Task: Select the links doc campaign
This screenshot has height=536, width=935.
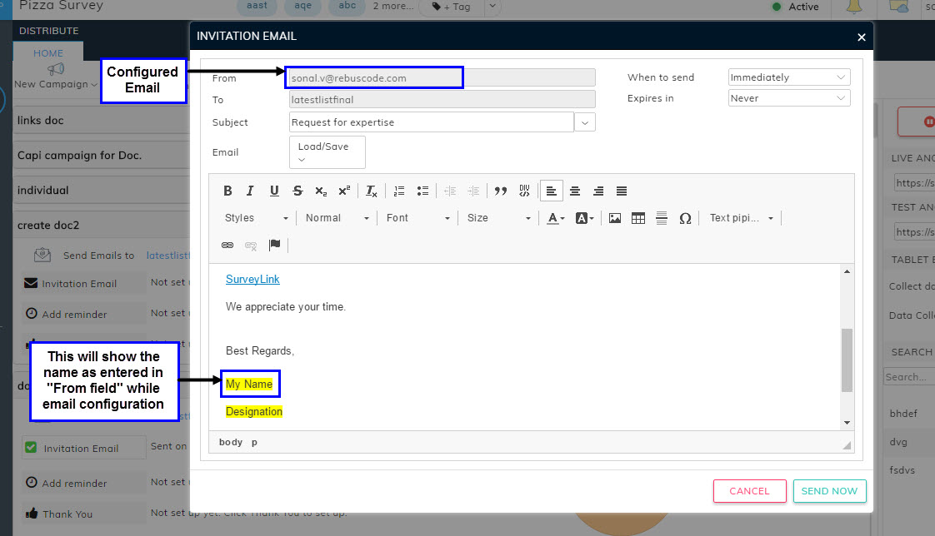Action: tap(102, 121)
